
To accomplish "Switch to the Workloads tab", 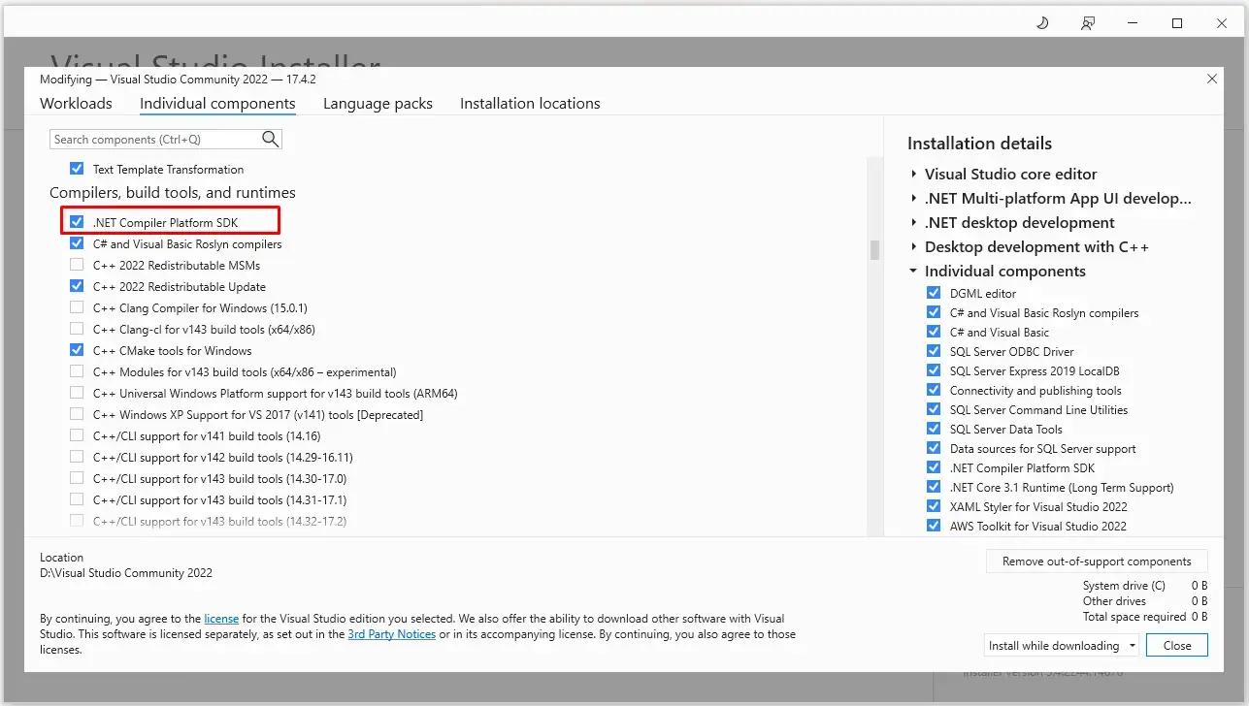I will tap(76, 104).
